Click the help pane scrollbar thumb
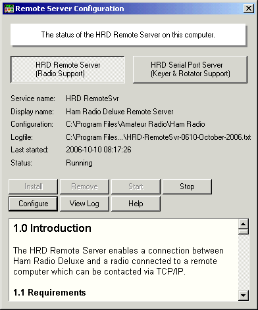This screenshot has width=258, height=310. pyautogui.click(x=244, y=232)
